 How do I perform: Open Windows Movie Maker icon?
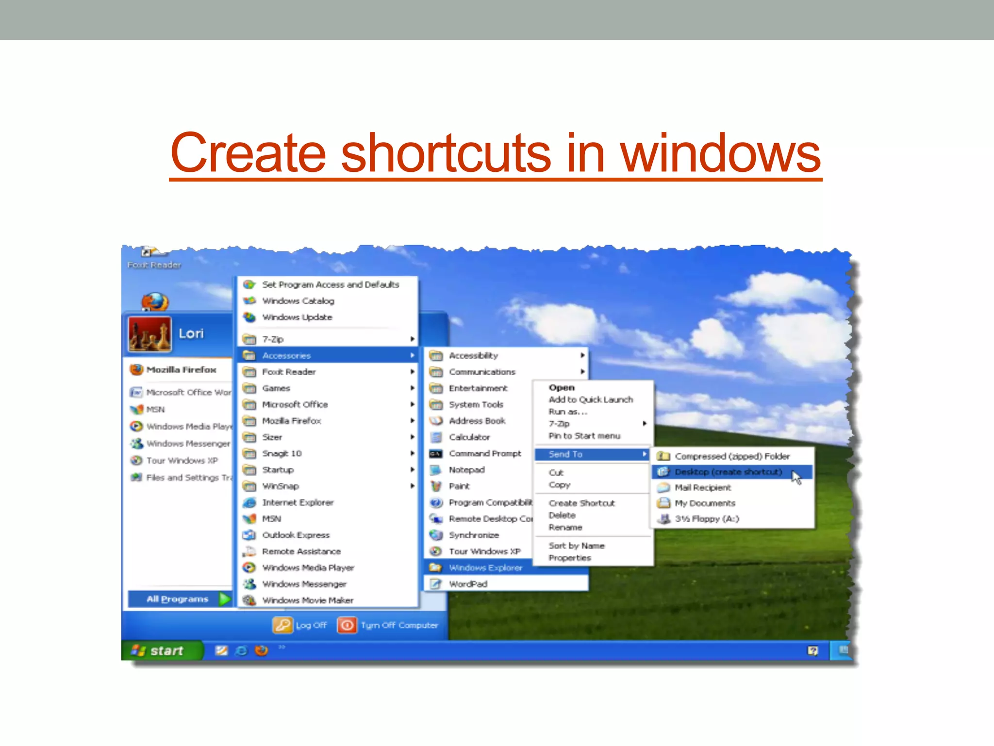click(249, 600)
